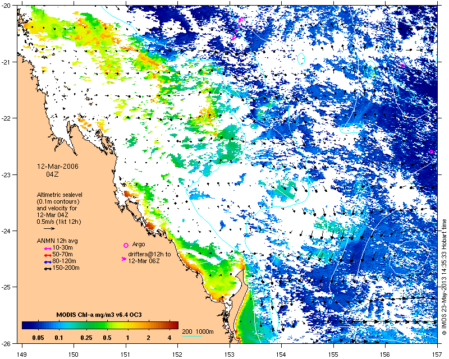
Task: Click the 149 longitude axis label
Action: (22, 354)
